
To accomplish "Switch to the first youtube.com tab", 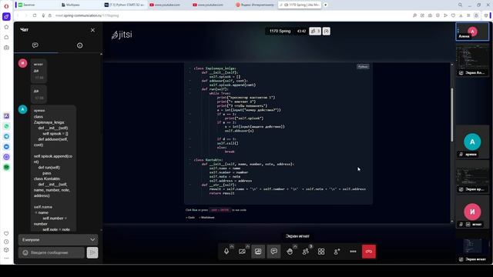I will coord(168,5).
